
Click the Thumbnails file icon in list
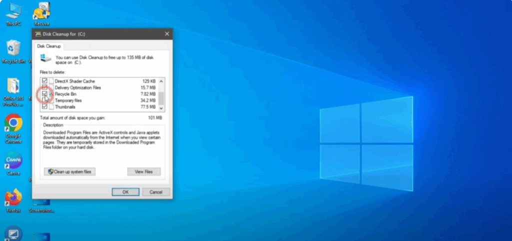tap(51, 107)
